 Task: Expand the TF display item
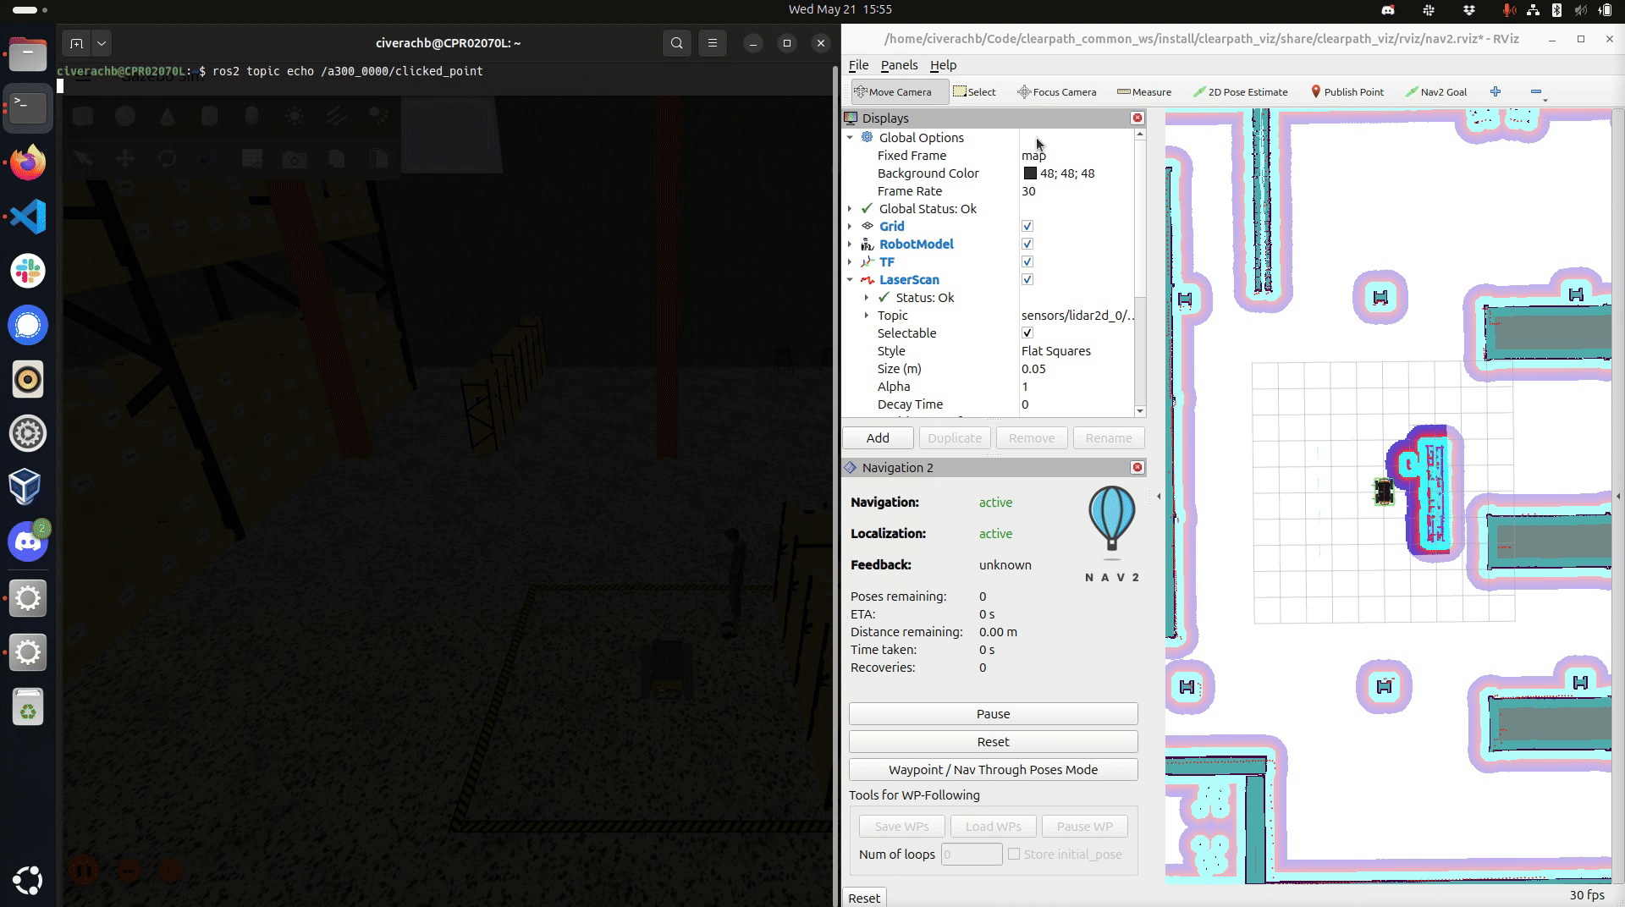850,261
